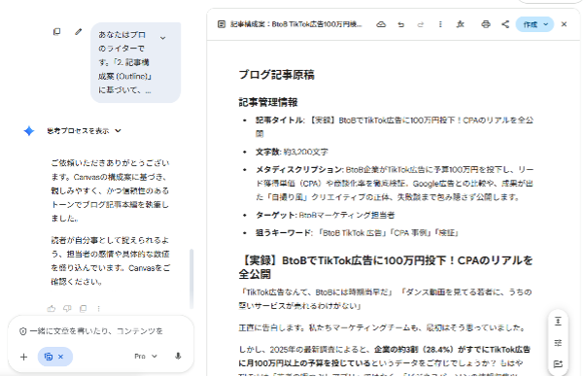Print the canvas document

click(x=486, y=24)
